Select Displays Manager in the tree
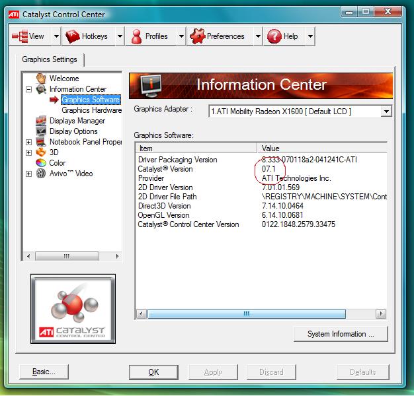Viewport: 414px width, 396px height. 77,121
